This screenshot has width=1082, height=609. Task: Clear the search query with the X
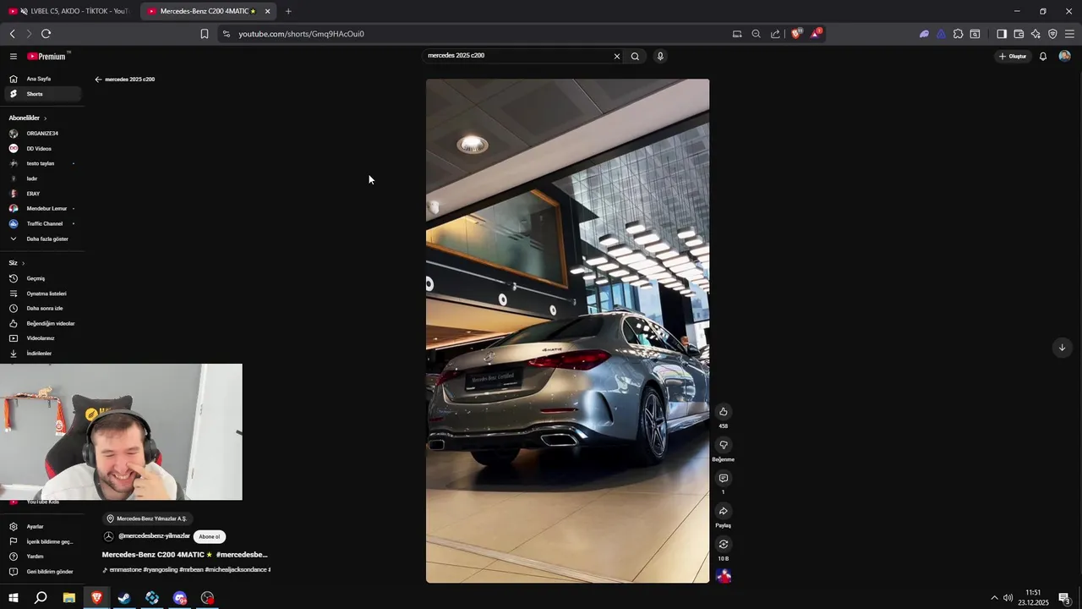[x=616, y=57]
